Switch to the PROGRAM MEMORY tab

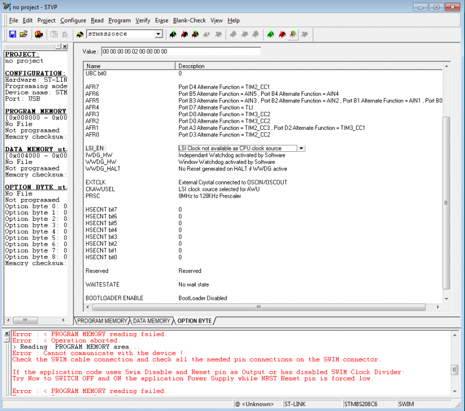click(102, 321)
